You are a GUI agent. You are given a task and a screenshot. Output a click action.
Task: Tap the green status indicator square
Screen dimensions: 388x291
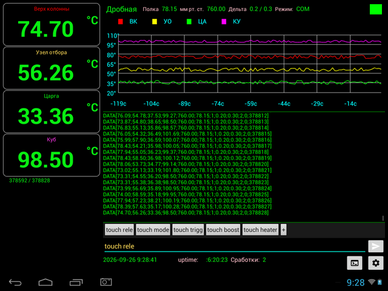pos(376,9)
